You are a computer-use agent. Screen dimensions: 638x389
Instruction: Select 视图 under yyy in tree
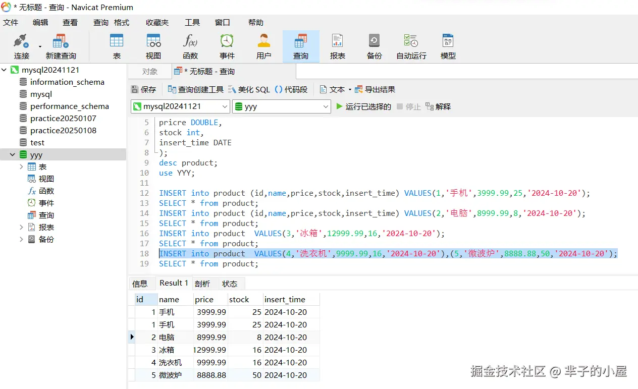point(46,179)
